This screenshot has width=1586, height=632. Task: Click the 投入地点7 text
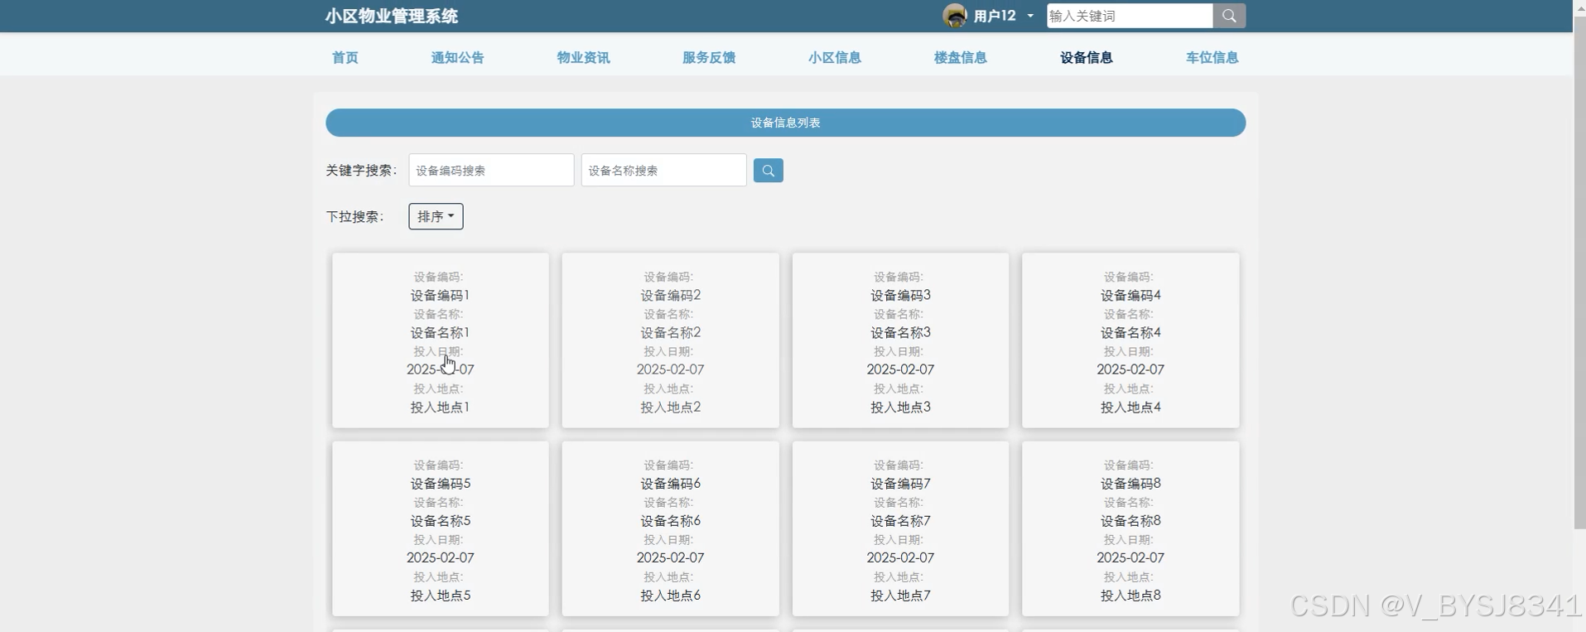pyautogui.click(x=900, y=595)
